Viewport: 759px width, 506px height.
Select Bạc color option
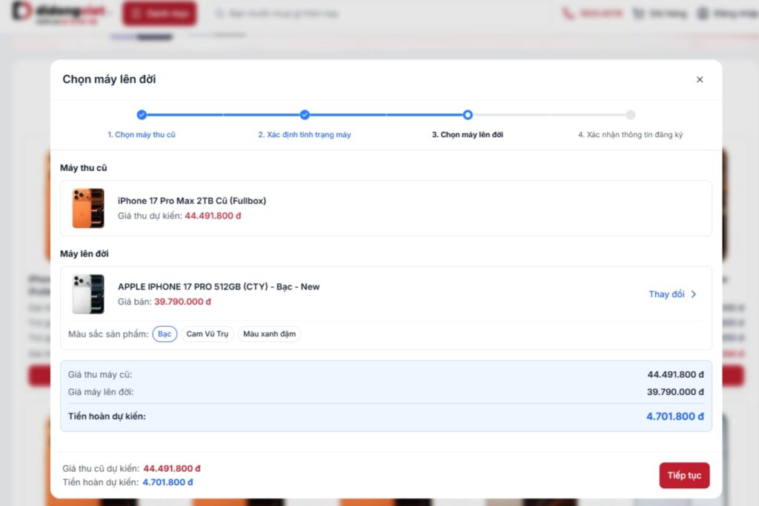(165, 334)
